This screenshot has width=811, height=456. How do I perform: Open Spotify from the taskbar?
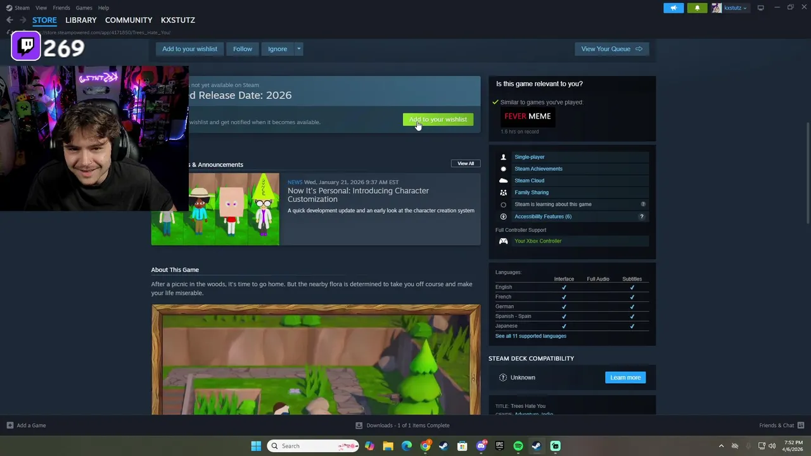point(518,446)
